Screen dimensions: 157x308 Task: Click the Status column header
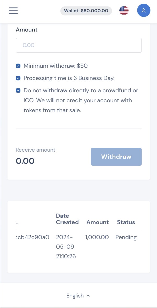click(126, 222)
